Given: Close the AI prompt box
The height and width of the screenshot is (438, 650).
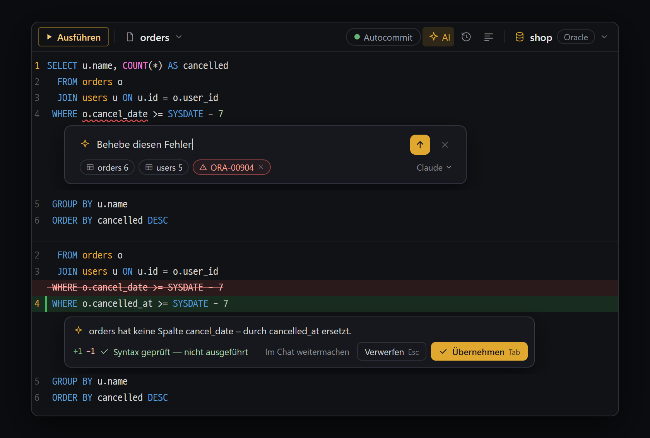Looking at the screenshot, I should (x=445, y=145).
